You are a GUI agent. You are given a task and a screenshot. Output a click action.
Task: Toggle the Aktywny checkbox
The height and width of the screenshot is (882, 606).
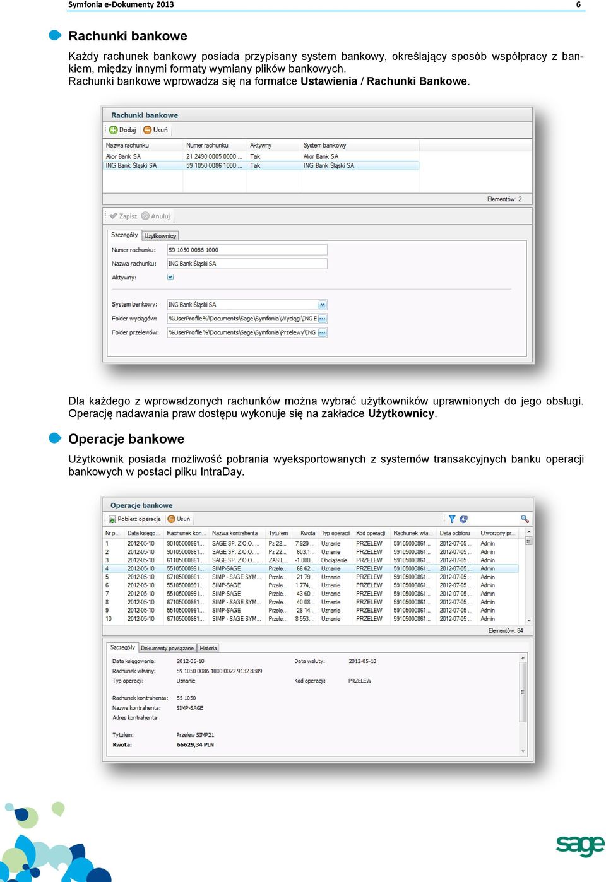[170, 277]
